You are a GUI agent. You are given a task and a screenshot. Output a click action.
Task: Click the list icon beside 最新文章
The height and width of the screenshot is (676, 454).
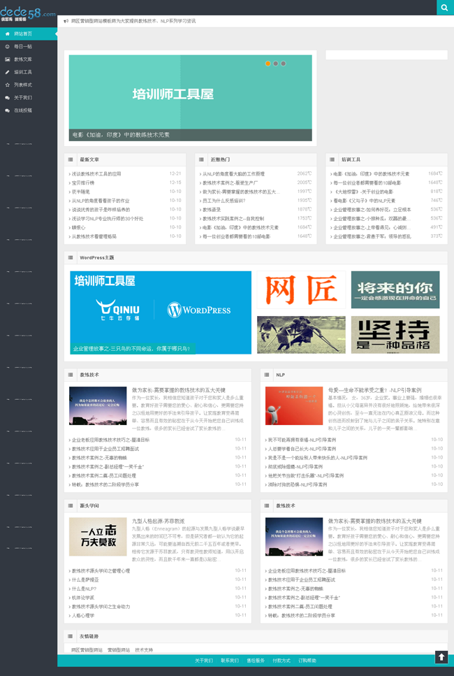click(71, 159)
